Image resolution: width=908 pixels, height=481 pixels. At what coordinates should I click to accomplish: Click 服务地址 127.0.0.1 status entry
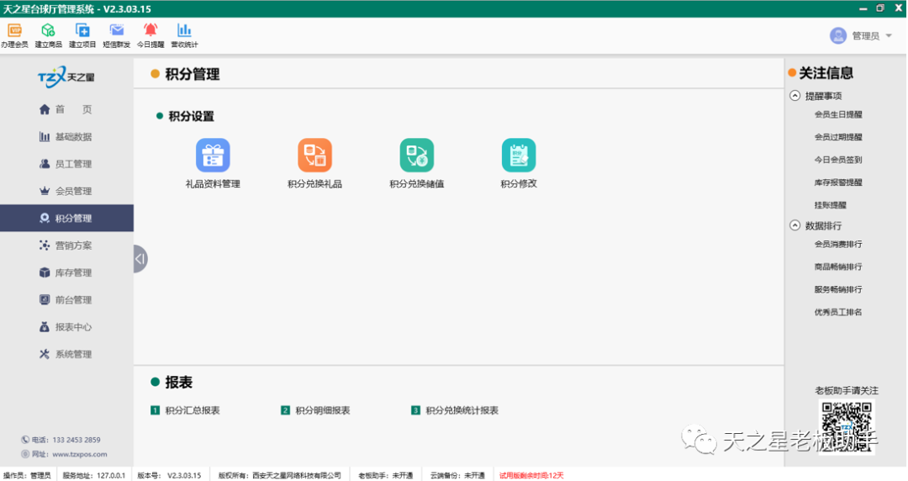click(x=94, y=475)
